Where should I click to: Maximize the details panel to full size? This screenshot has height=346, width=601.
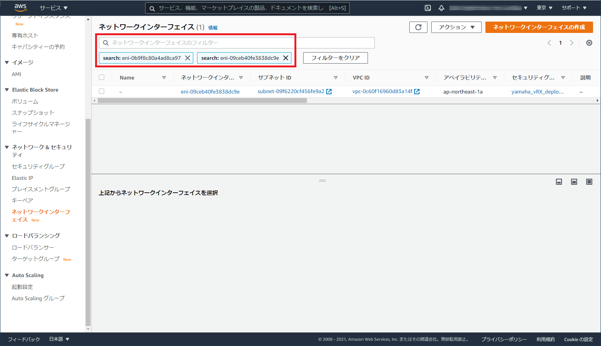[x=589, y=182]
